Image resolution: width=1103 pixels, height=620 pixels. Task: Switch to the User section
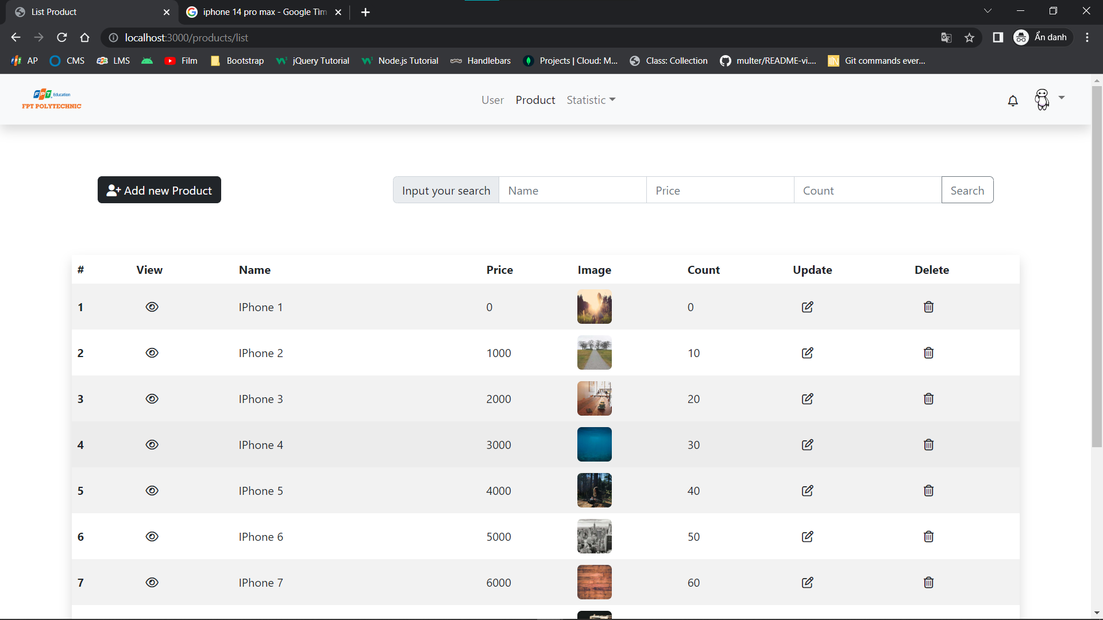coord(492,100)
